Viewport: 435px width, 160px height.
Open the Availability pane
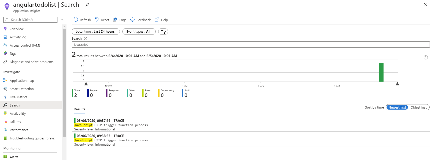point(18,113)
